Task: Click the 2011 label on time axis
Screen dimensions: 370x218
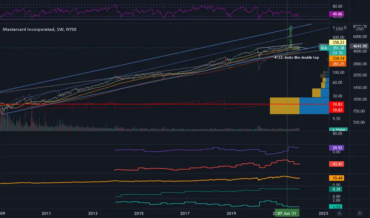Action: [x=46, y=213]
